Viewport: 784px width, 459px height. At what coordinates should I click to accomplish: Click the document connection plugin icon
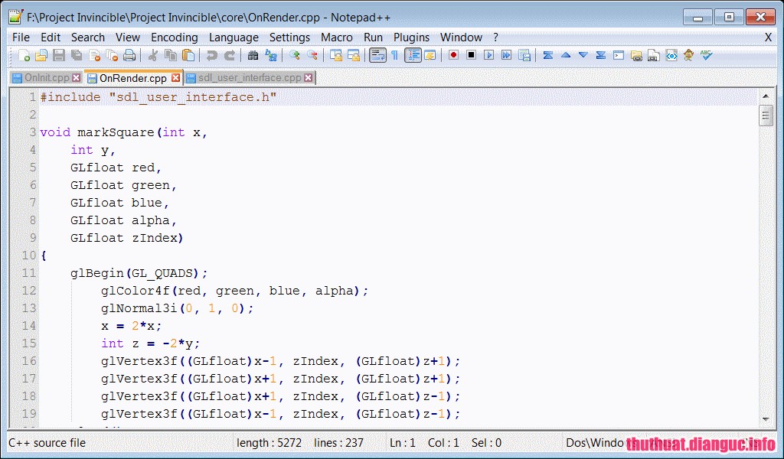(x=654, y=55)
